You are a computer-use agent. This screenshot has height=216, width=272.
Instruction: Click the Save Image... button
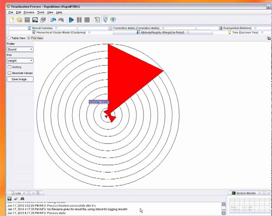(x=20, y=79)
